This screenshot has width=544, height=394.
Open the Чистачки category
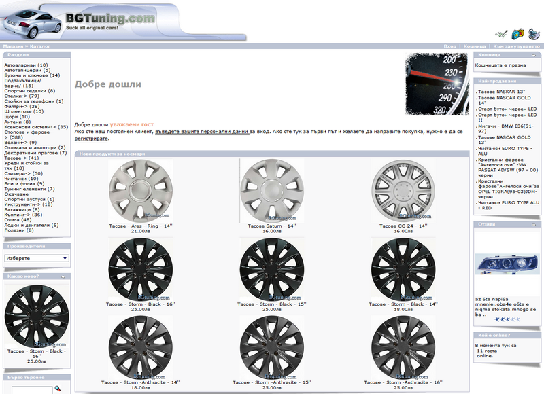click(21, 179)
